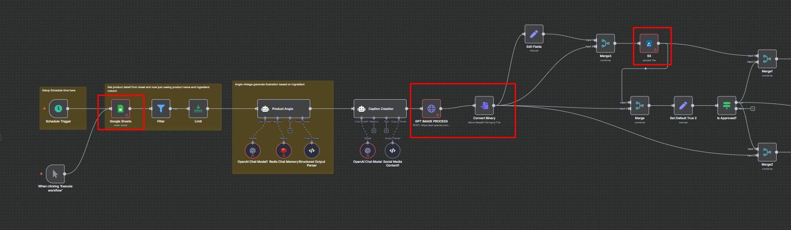Viewport: 791px width, 230px height.
Task: Click the 'upload: file' subtitle under S3
Action: (x=649, y=60)
